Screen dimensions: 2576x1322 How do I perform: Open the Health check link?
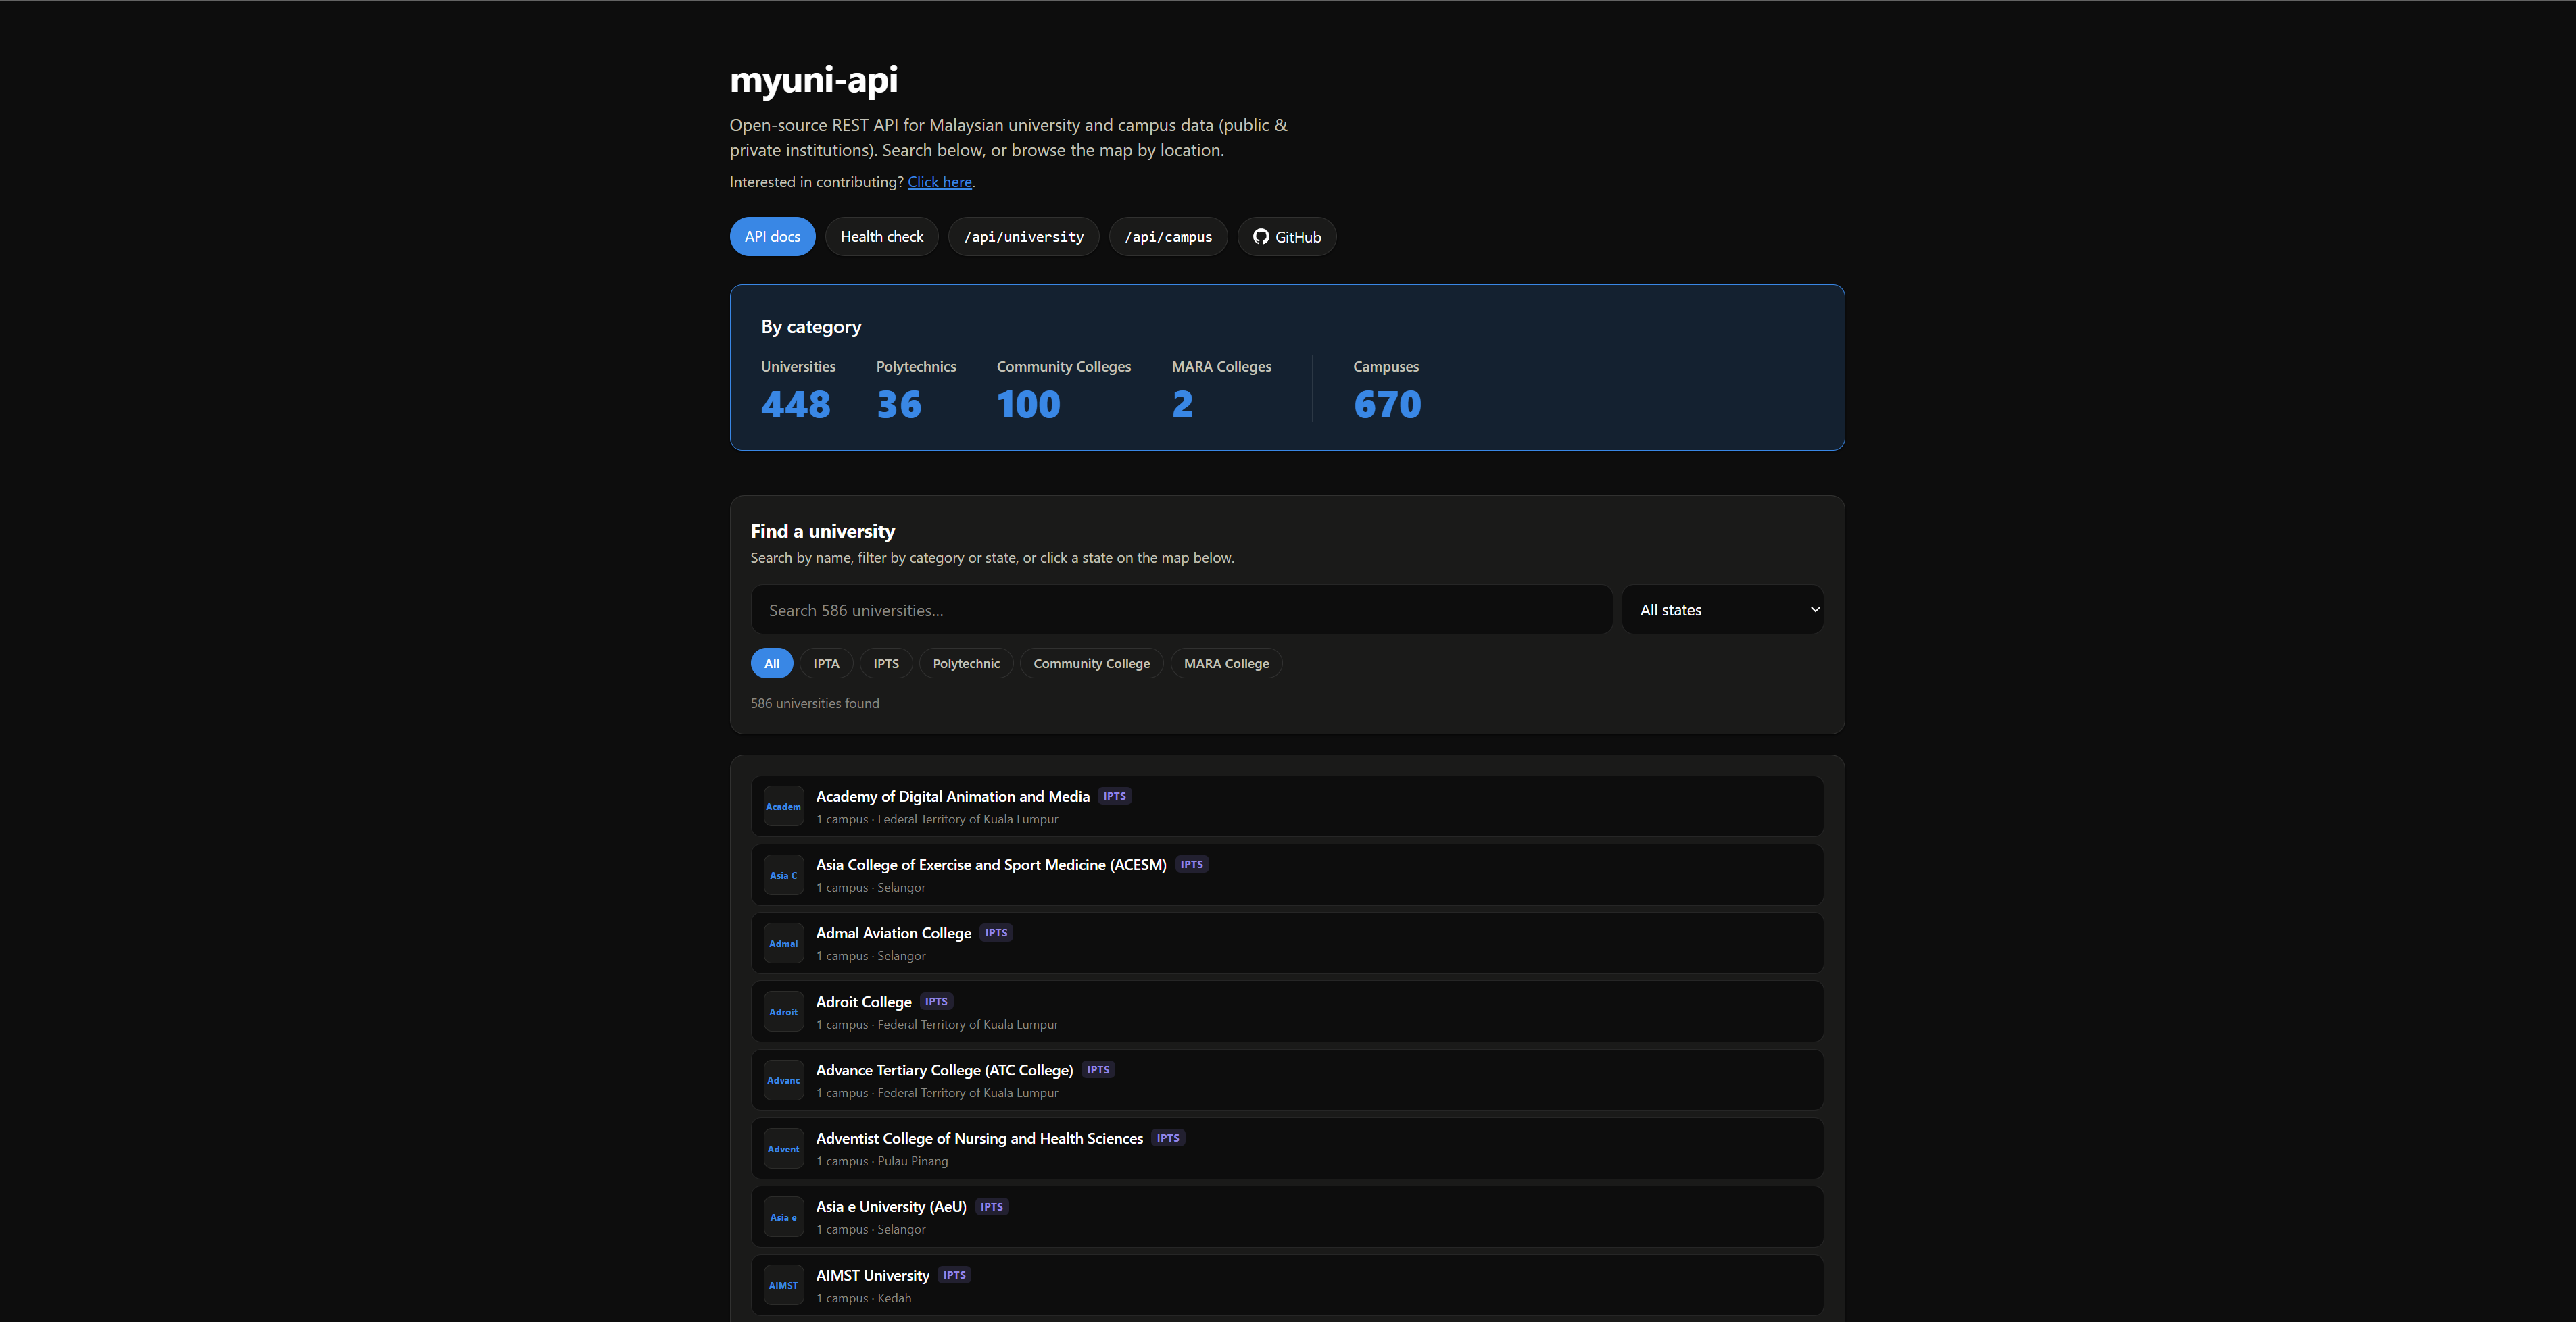click(x=881, y=237)
